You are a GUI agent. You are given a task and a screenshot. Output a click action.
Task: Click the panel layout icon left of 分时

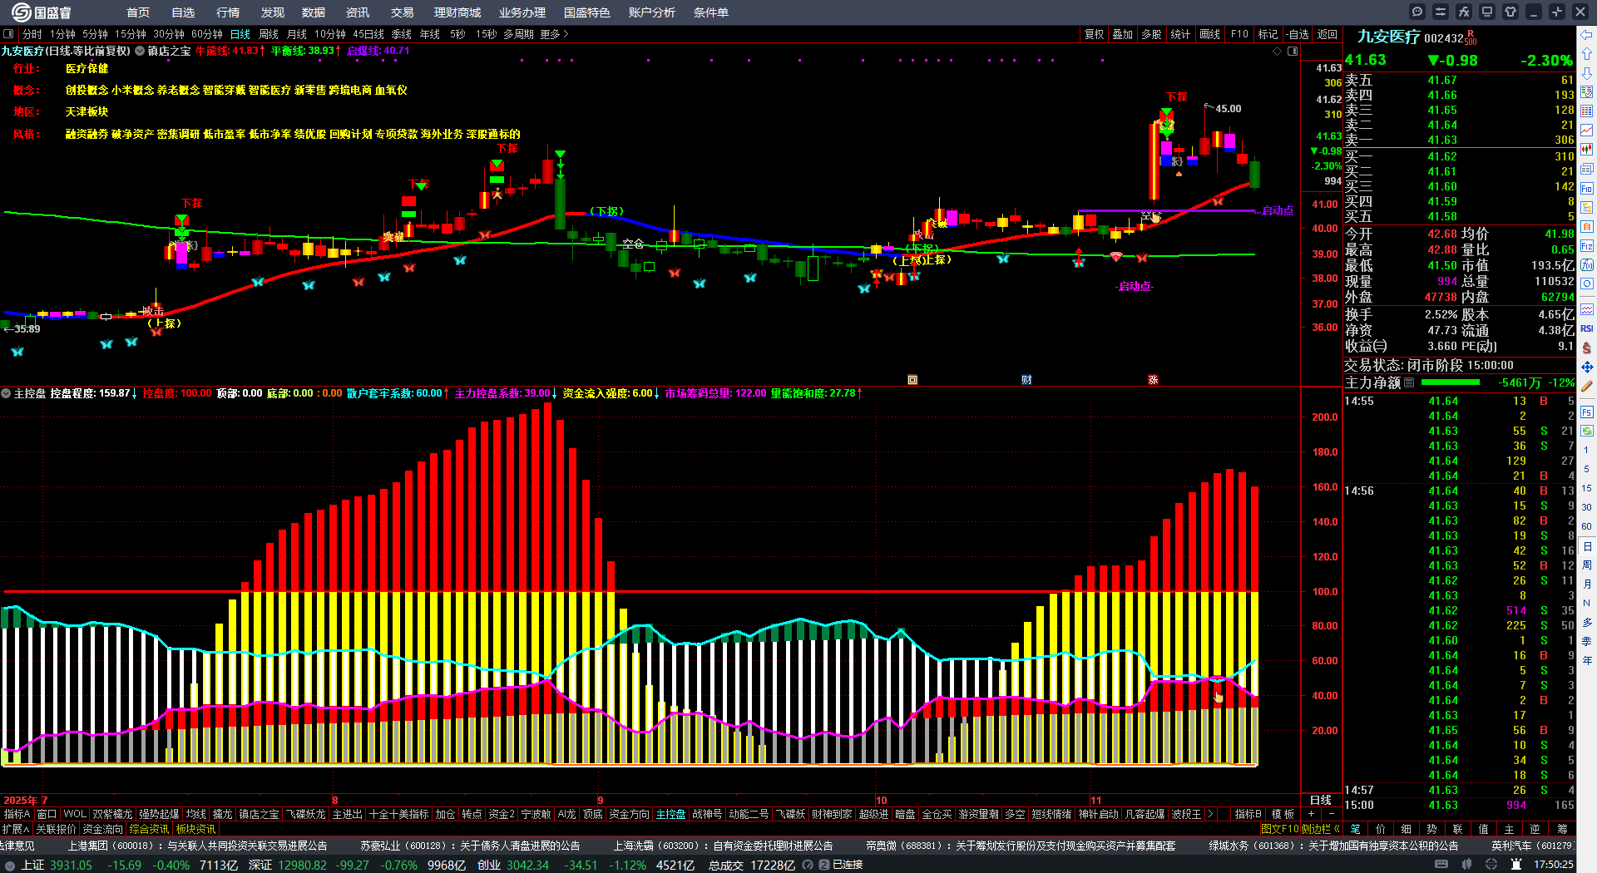(x=8, y=34)
